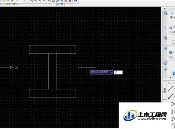
Task: Click the make object's layer current icon
Action: pos(58,4)
